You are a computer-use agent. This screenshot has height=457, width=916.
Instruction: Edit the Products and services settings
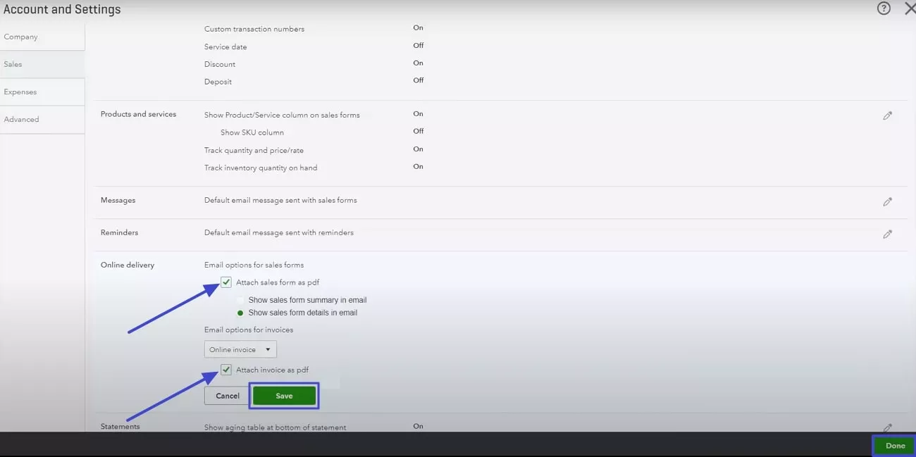[887, 115]
